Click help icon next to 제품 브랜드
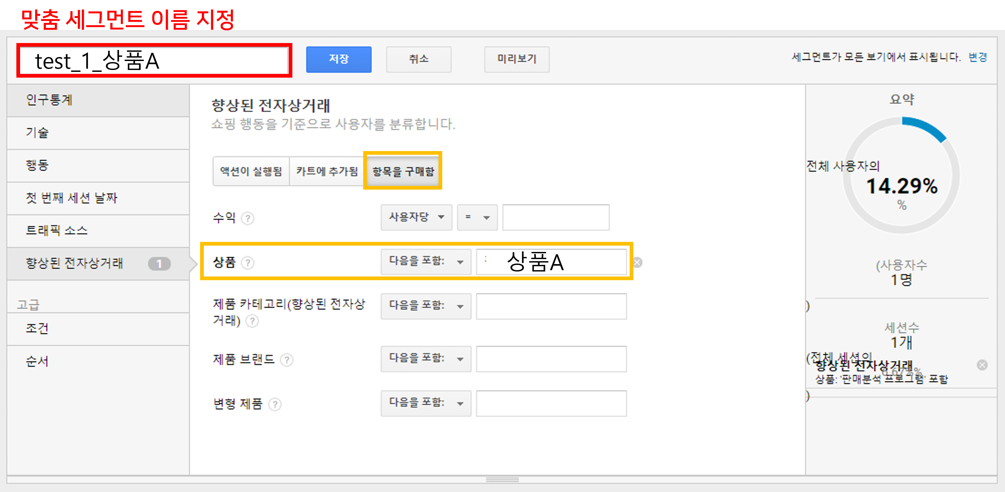Screen dimensions: 1005x492 coord(287,359)
